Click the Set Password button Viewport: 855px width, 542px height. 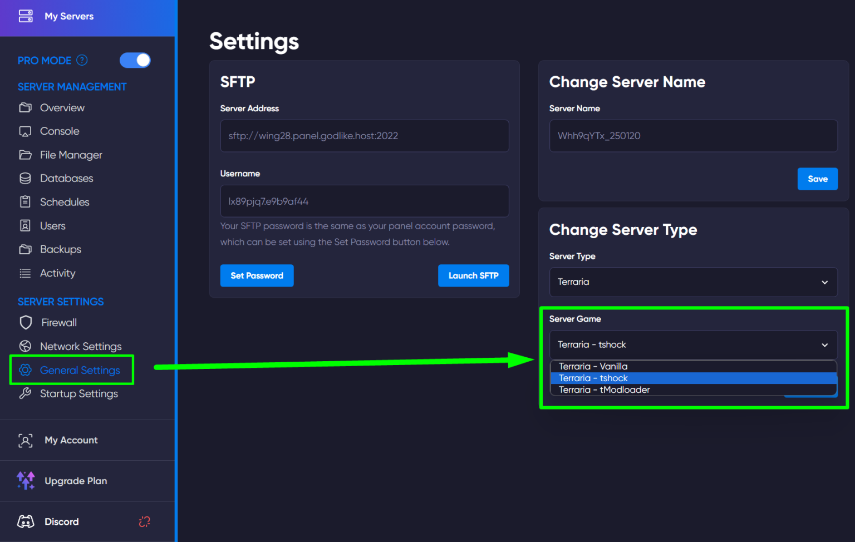257,275
